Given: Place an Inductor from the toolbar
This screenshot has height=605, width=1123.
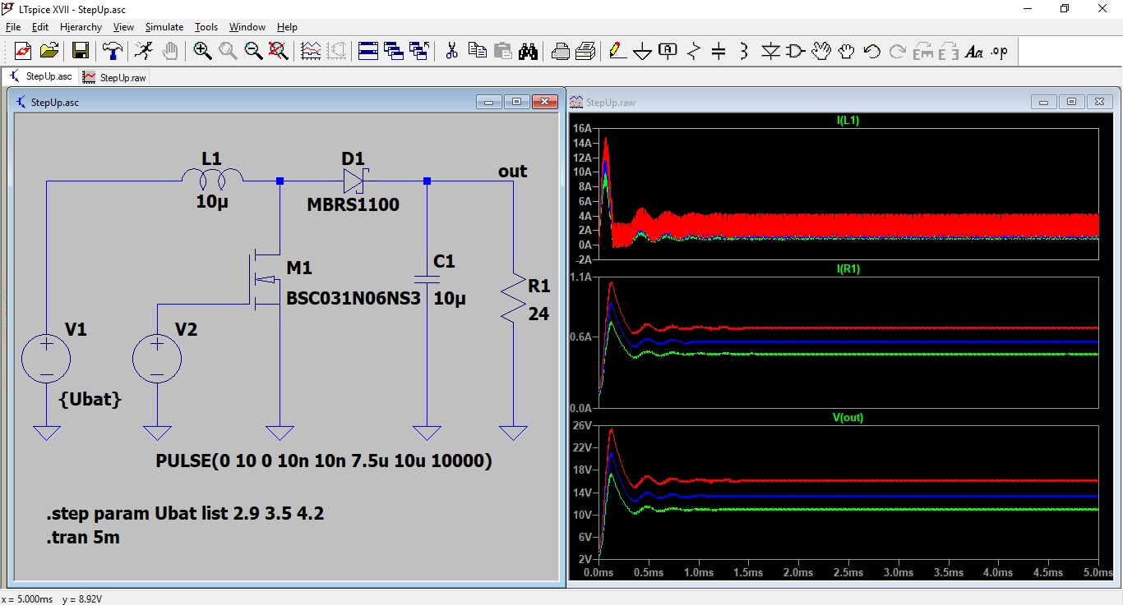Looking at the screenshot, I should click(x=744, y=51).
